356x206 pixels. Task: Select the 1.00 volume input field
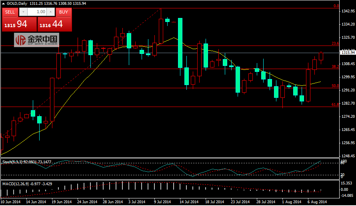tap(37, 12)
